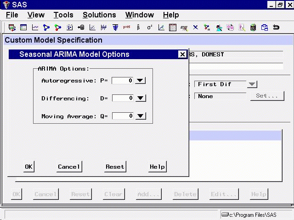The height and width of the screenshot is (220, 294).
Task: Open the data table toolbar icon
Action: [173, 27]
